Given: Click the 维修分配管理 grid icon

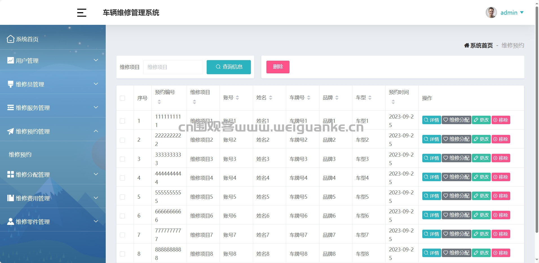Looking at the screenshot, I should (x=10, y=174).
